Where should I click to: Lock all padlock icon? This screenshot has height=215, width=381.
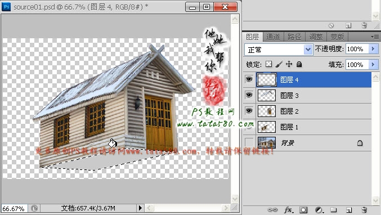[x=299, y=64]
